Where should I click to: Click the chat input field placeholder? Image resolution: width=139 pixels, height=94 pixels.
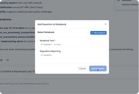(24, 84)
